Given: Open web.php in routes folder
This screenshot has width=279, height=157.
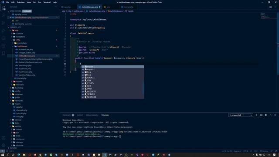Looking at the screenshot, I should point(20,116).
